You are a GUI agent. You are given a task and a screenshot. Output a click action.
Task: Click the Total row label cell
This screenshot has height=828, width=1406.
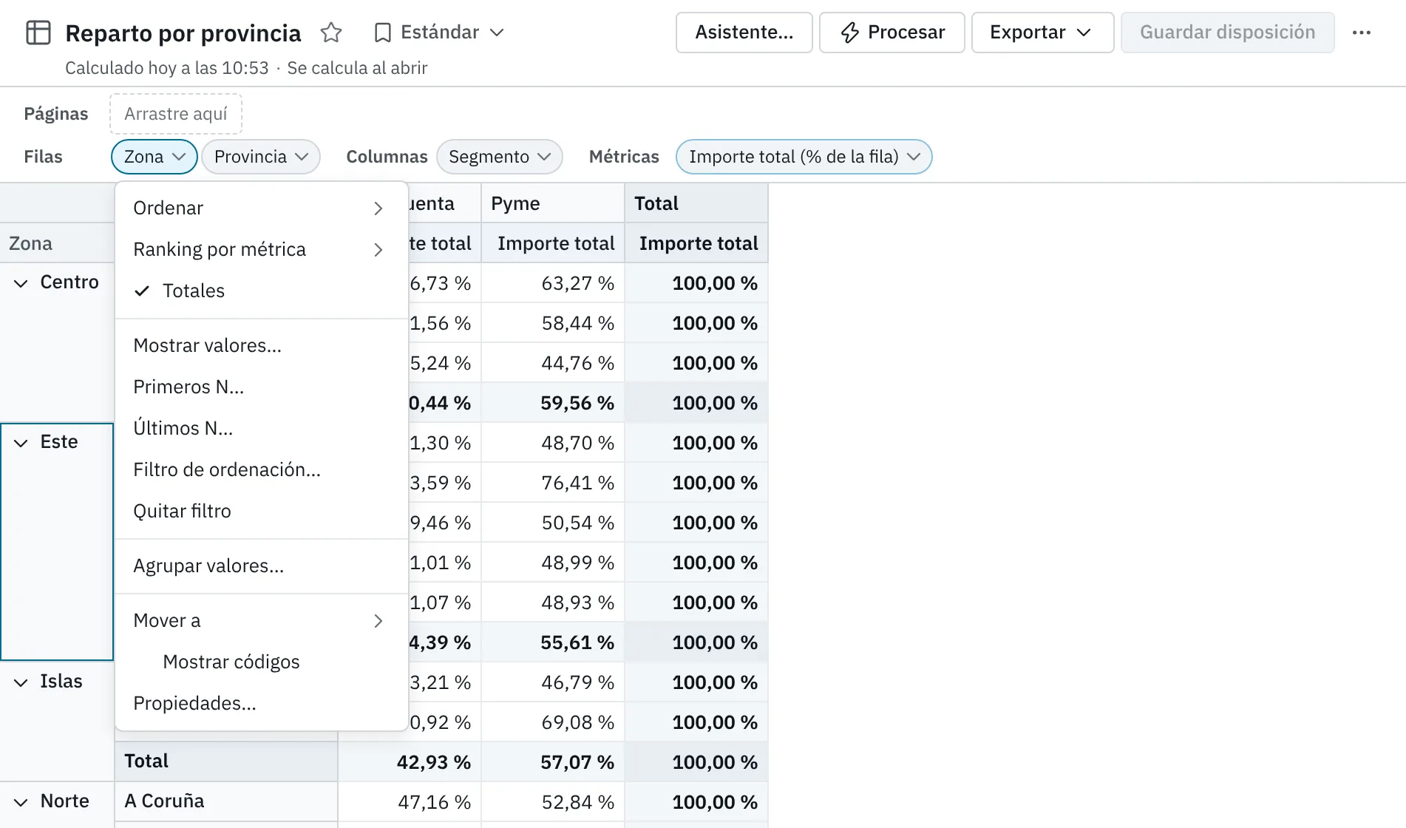(226, 761)
